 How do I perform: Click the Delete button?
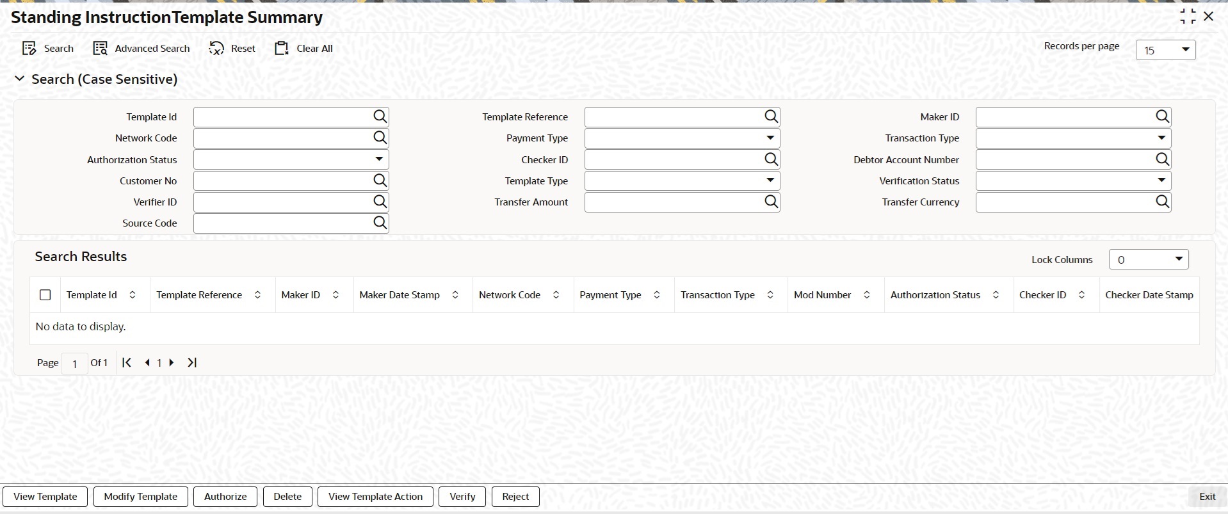pyautogui.click(x=287, y=497)
